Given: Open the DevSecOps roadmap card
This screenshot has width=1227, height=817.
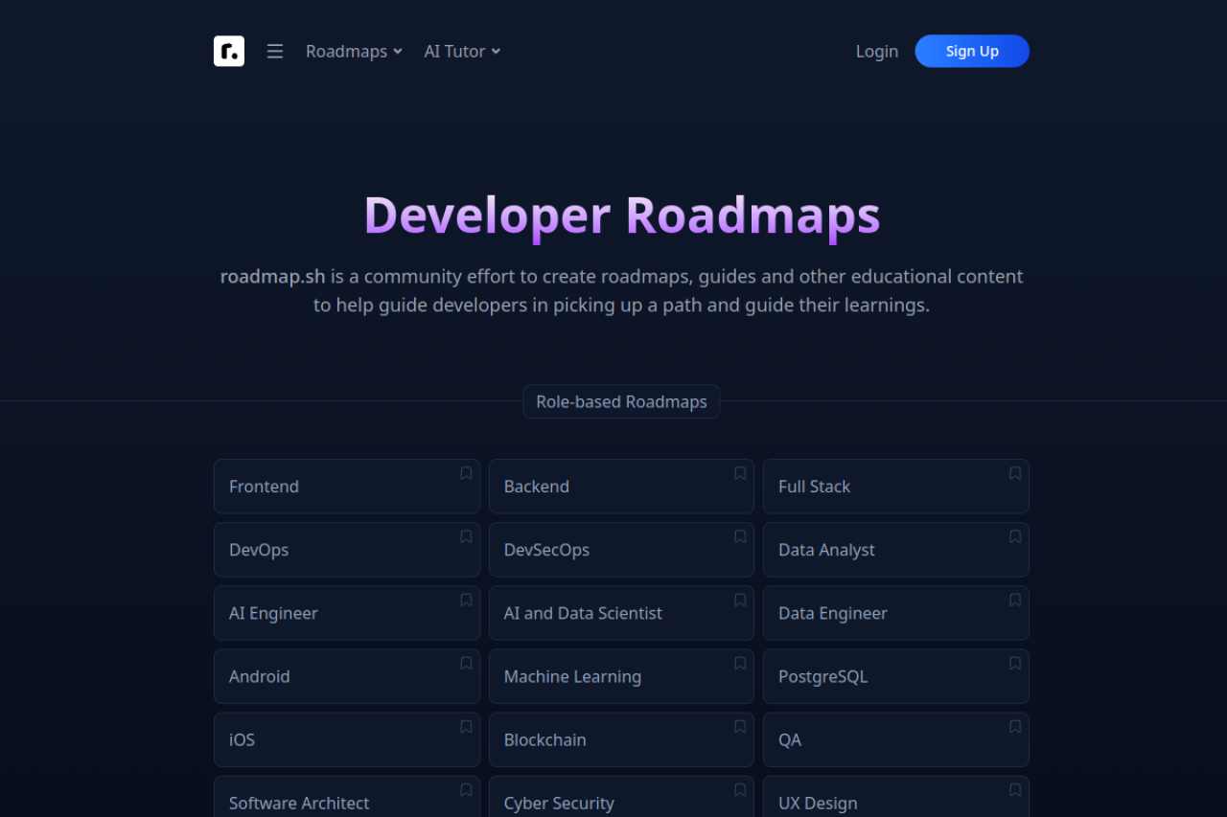Looking at the screenshot, I should click(x=621, y=550).
